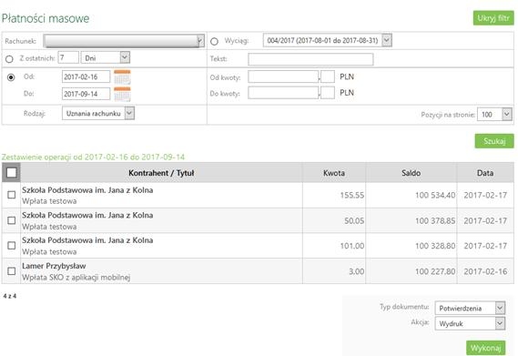Viewport: 518px width, 356px height.
Task: Select the Wyciąg radio button
Action: coord(215,42)
